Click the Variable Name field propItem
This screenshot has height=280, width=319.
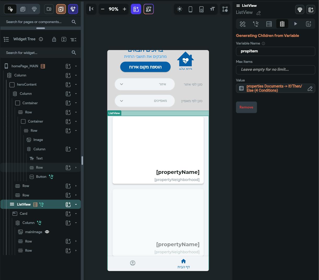pos(275,51)
